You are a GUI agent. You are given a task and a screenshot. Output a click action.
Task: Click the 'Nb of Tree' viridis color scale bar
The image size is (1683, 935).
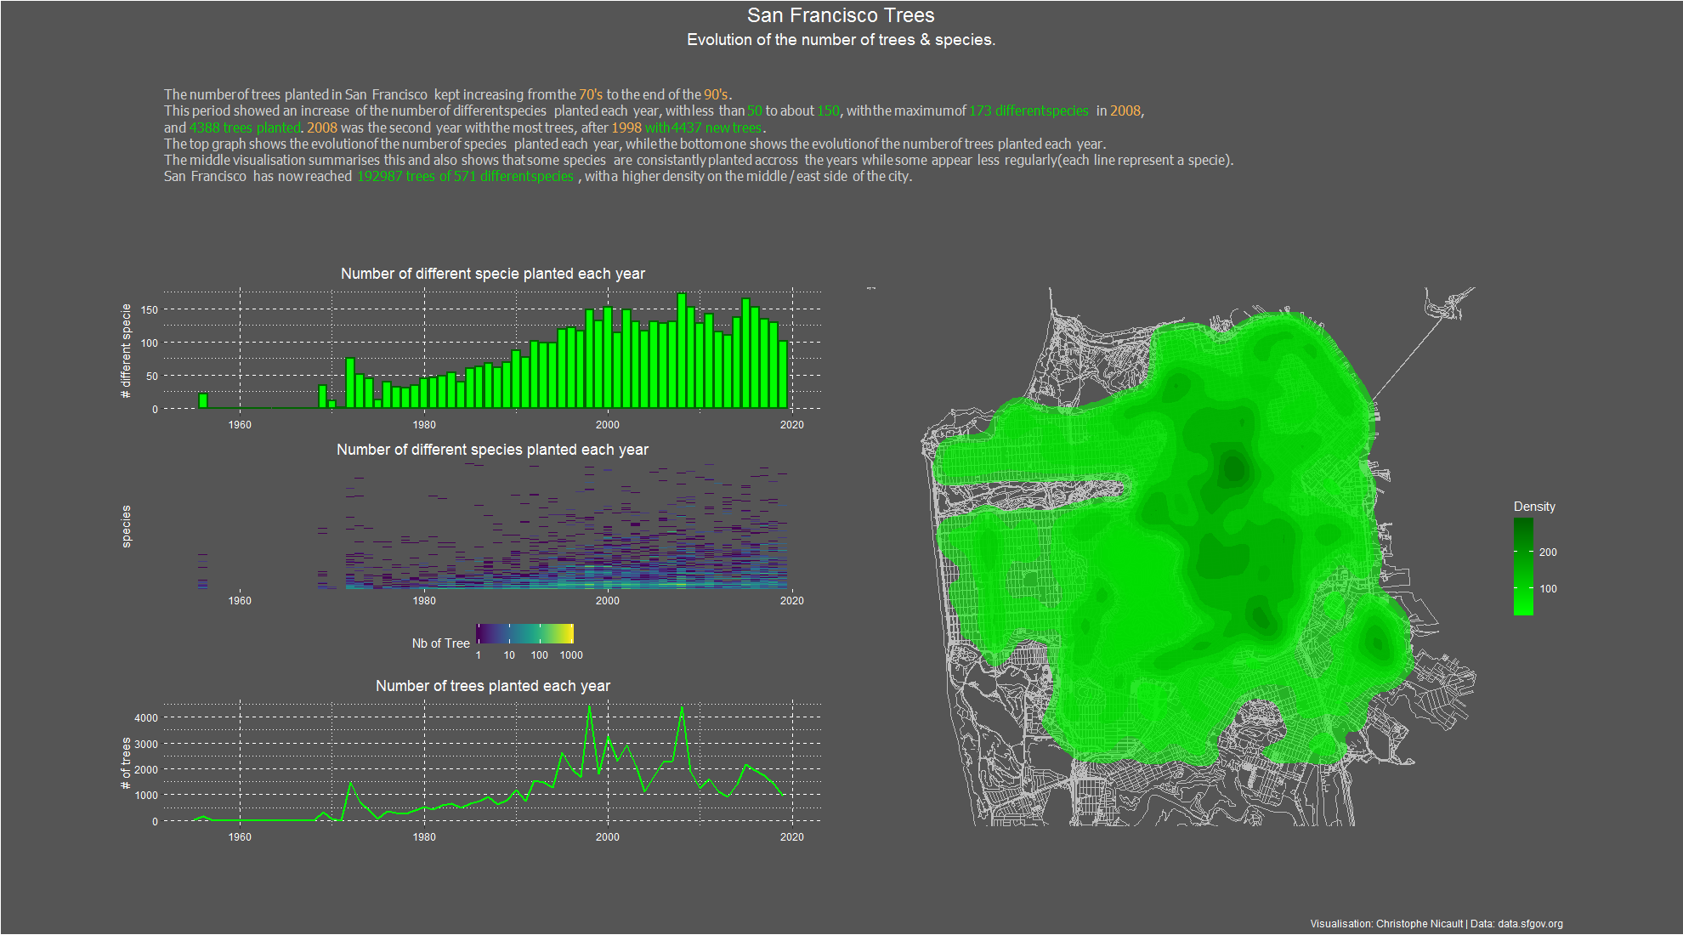(524, 633)
